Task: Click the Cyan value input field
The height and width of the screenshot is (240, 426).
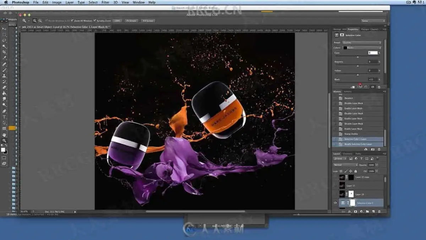Action: point(373,53)
